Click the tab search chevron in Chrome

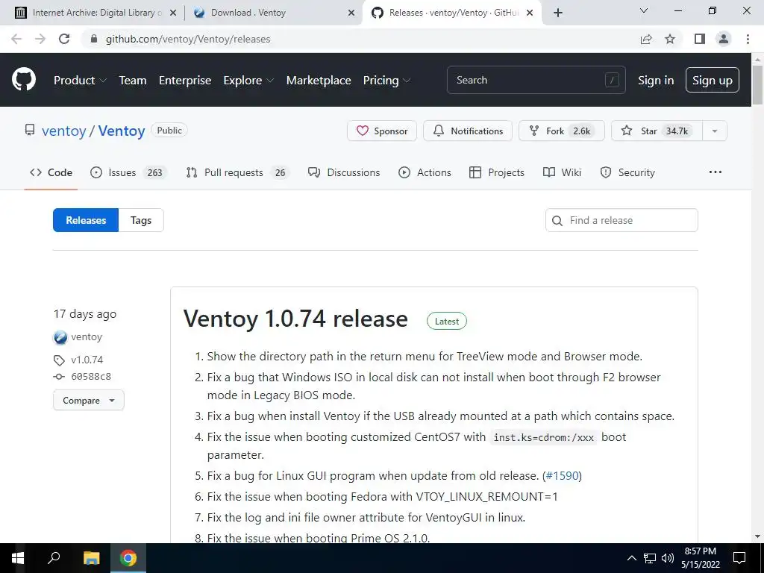click(644, 10)
